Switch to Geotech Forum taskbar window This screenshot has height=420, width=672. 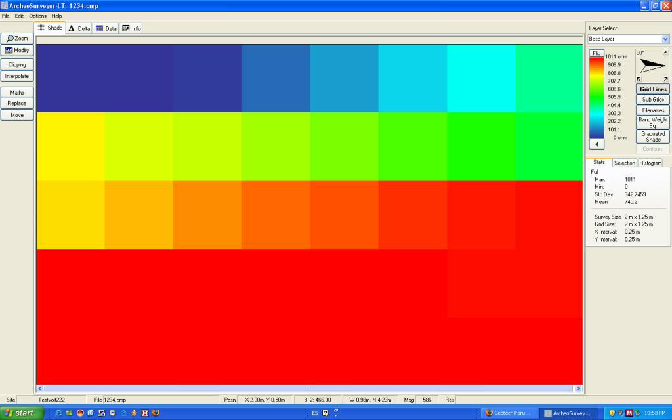509,413
